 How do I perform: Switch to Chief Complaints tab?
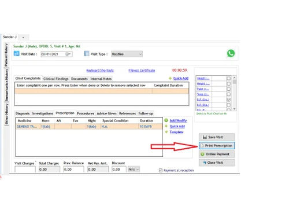click(28, 78)
